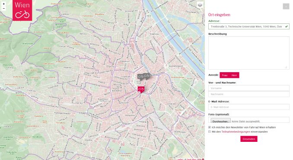Select the left gray bicycle marker
This screenshot has height=160, width=293.
(140, 77)
